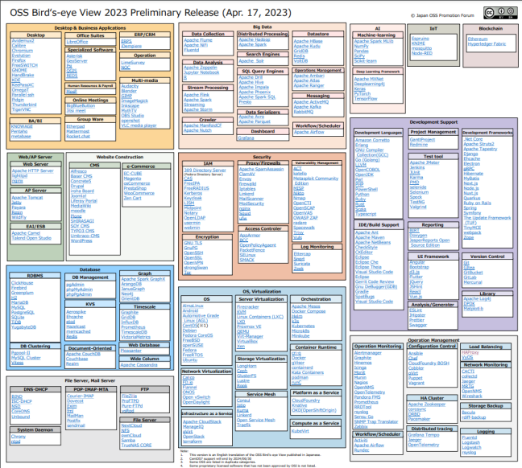Open the LimeSurvey link under Operation
Image resolution: width=522 pixels, height=468 pixels.
[132, 62]
